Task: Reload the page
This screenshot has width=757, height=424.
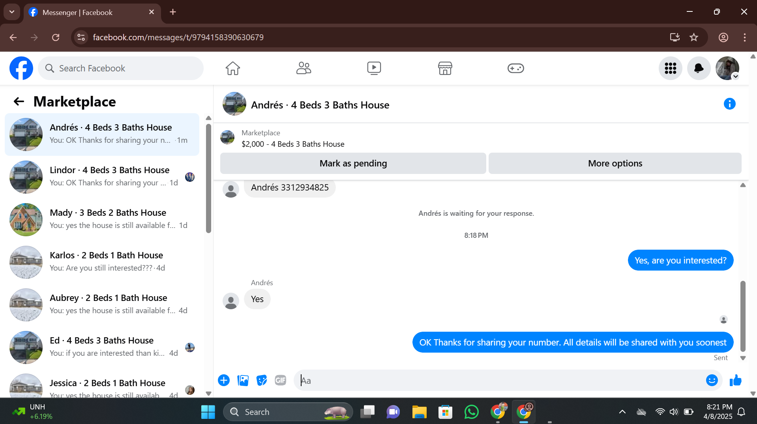Action: click(x=56, y=37)
